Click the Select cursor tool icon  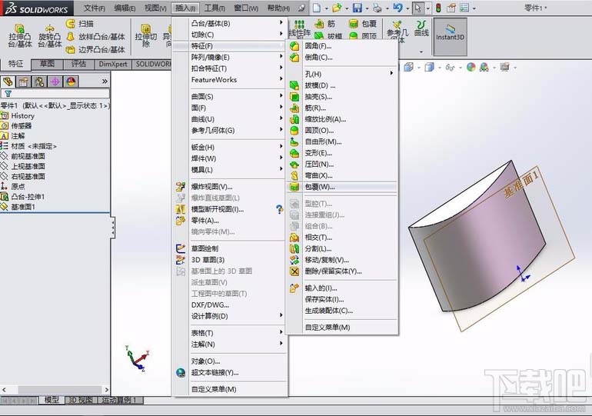click(417, 8)
